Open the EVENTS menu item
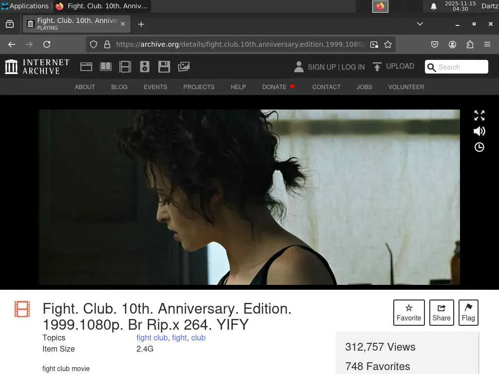 tap(155, 87)
